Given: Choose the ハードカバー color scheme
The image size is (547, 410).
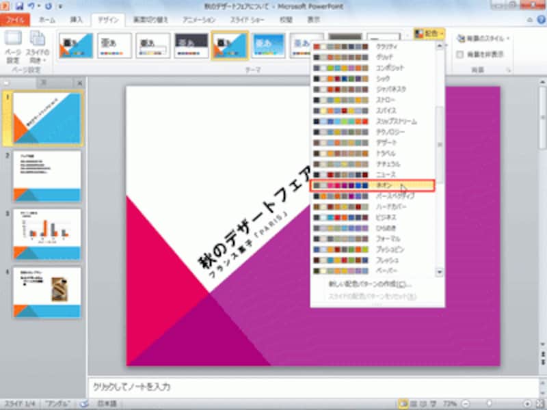Looking at the screenshot, I should coord(373,207).
